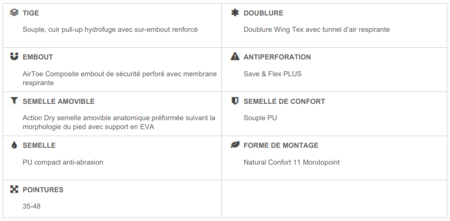The height and width of the screenshot is (221, 450).
Task: Click the leaf icon by FORME DE MONTAGE
Action: [235, 145]
